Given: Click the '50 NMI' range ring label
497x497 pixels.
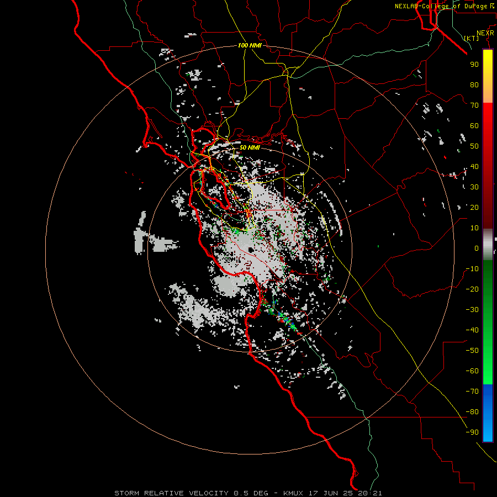Looking at the screenshot, I should tap(250, 147).
